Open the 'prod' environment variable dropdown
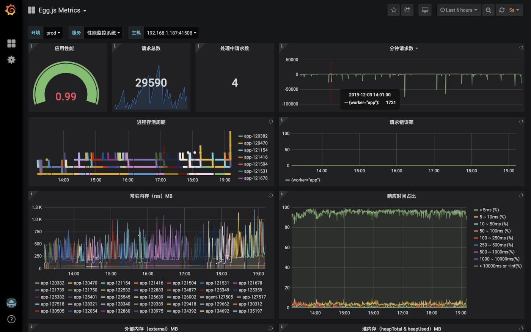The image size is (531, 332). pyautogui.click(x=53, y=33)
